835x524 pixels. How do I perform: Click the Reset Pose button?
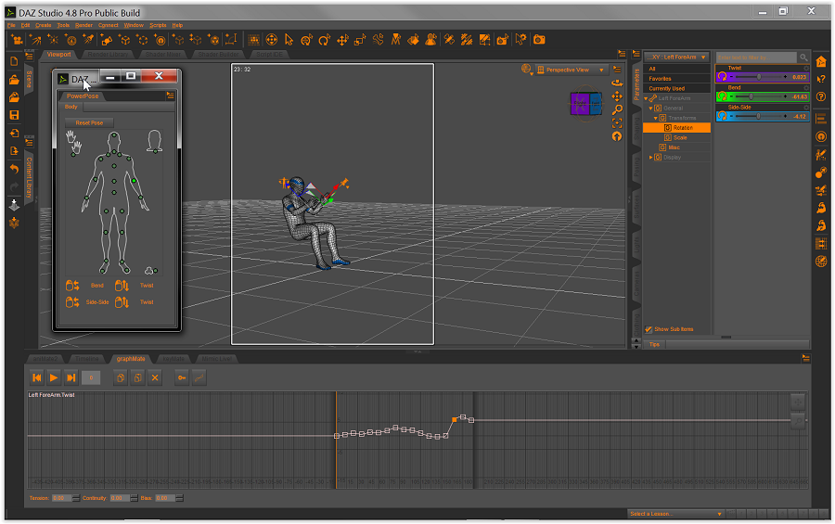[x=89, y=122]
